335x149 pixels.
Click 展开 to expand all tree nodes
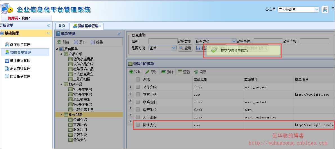(80, 42)
